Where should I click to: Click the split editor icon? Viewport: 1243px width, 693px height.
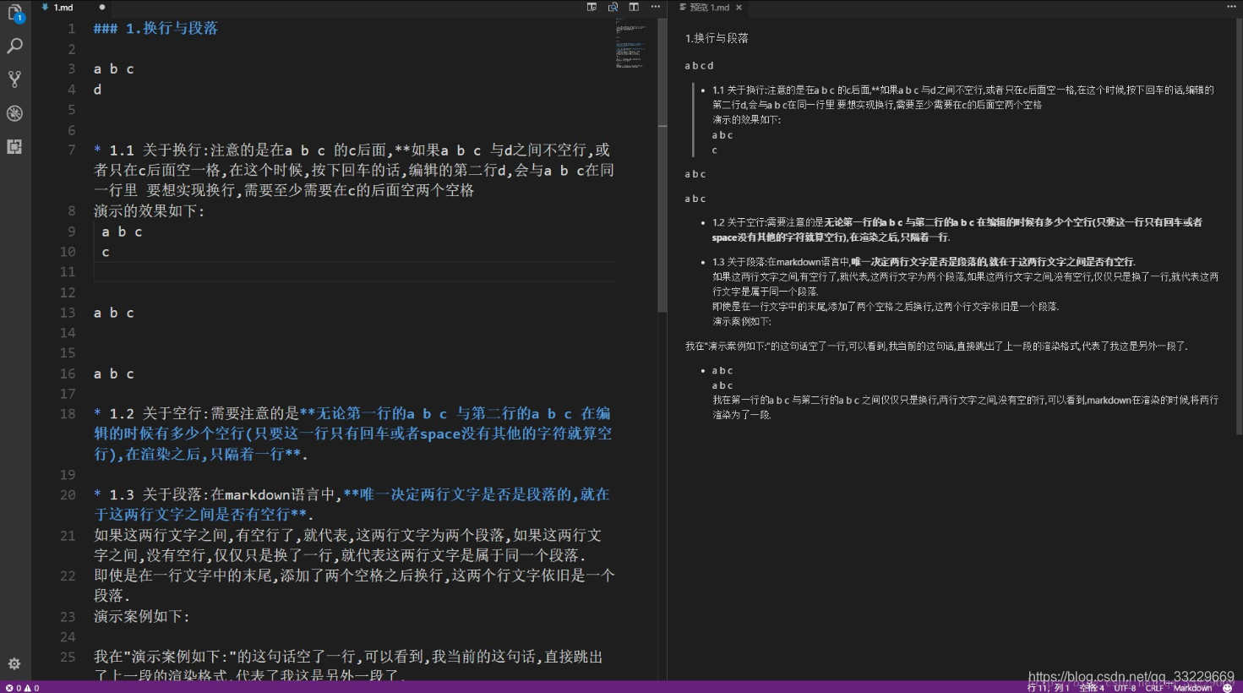click(634, 7)
